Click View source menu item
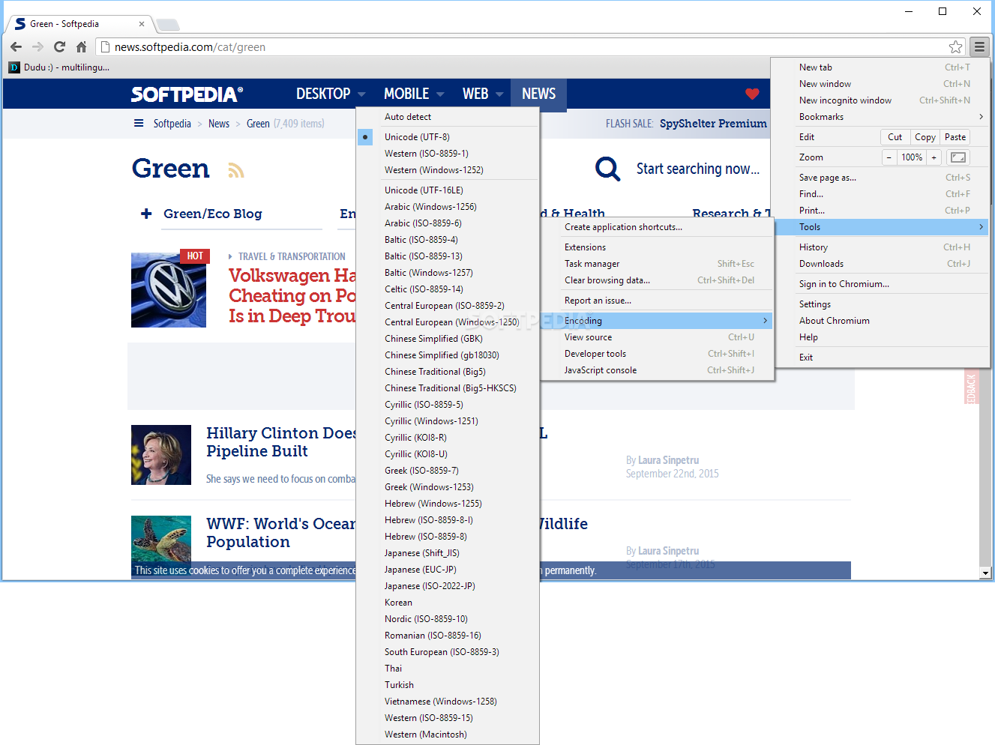This screenshot has height=745, width=995. [657, 337]
